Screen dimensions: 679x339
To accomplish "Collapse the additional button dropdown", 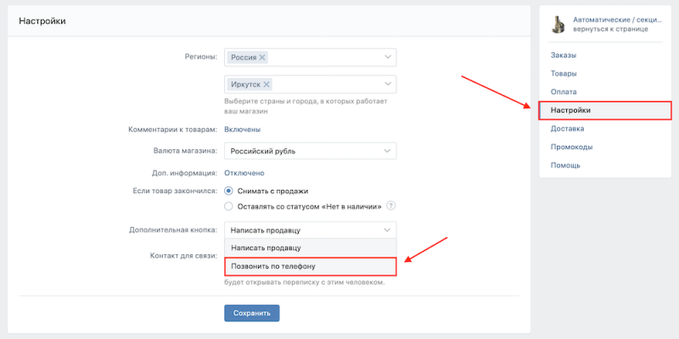I will [388, 230].
